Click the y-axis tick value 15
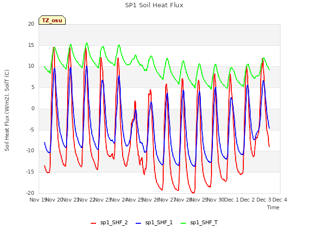The height and width of the screenshot is (232, 309). coord(31,45)
